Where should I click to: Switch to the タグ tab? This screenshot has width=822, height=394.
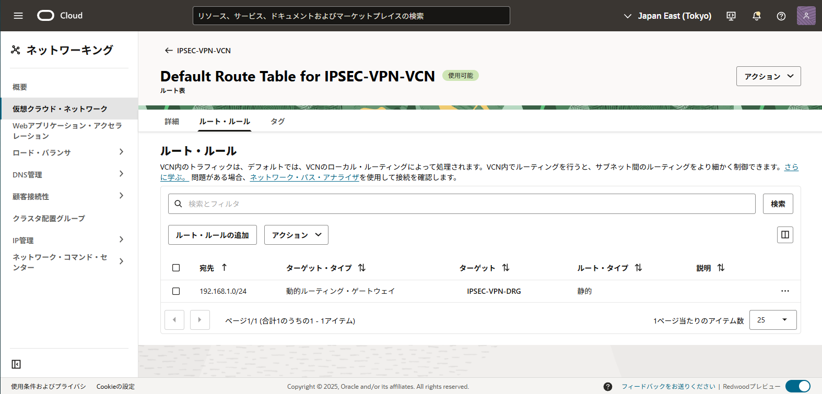[278, 121]
